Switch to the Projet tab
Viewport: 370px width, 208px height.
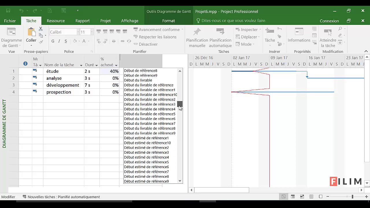pos(106,21)
